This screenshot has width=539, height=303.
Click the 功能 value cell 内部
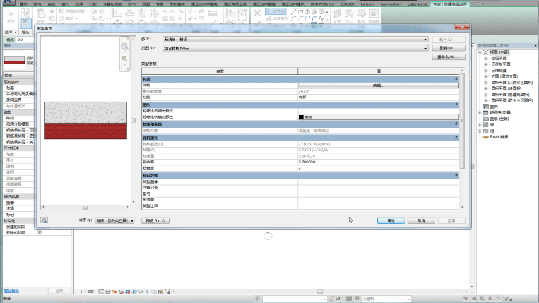(x=378, y=97)
